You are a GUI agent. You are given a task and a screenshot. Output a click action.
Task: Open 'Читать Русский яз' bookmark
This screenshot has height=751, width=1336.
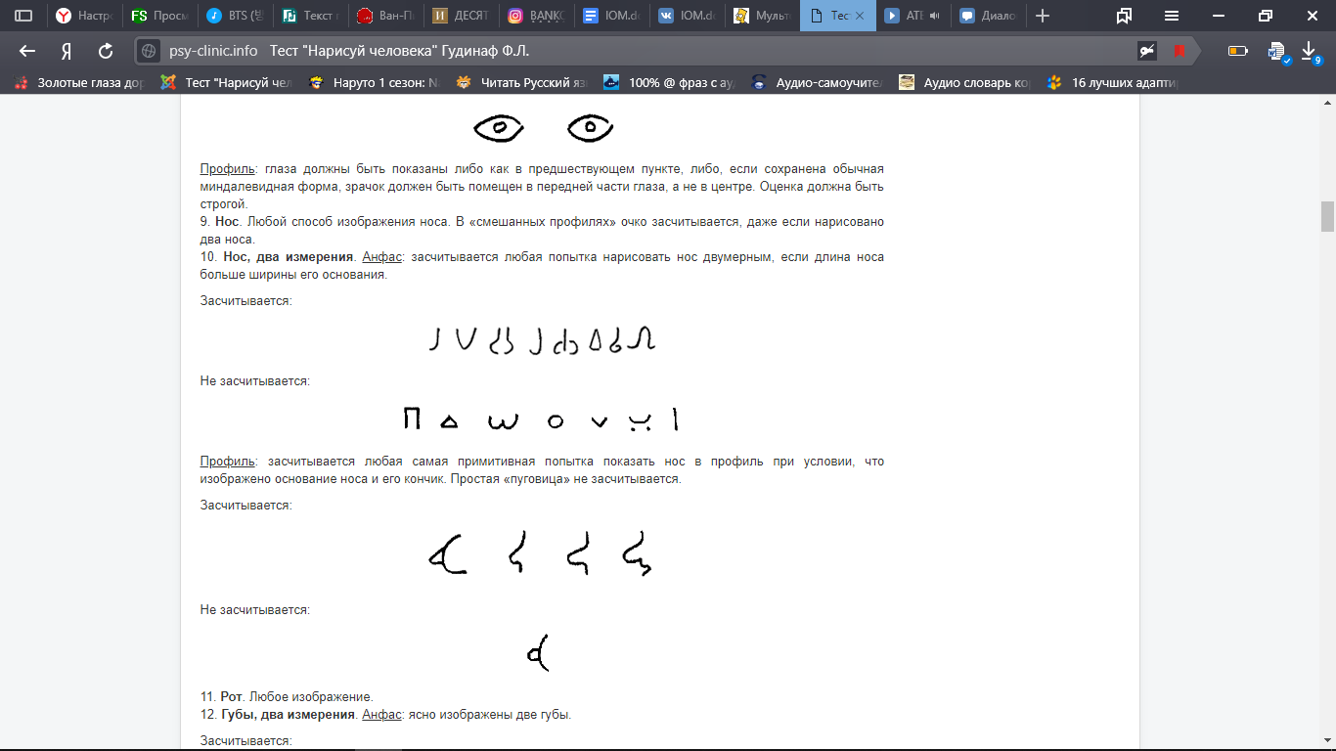[x=523, y=83]
